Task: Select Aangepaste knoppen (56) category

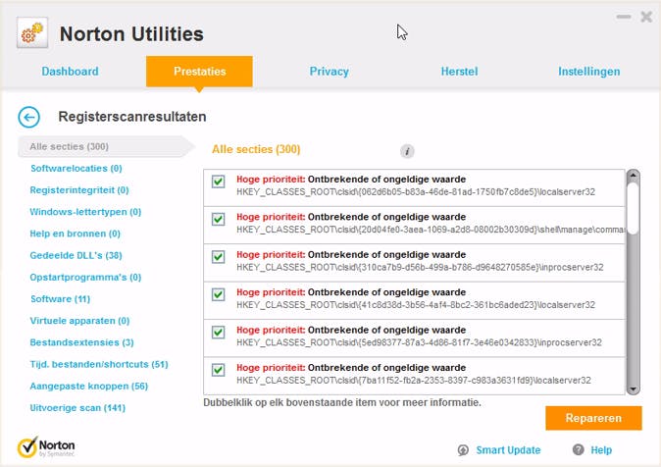Action: 88,386
